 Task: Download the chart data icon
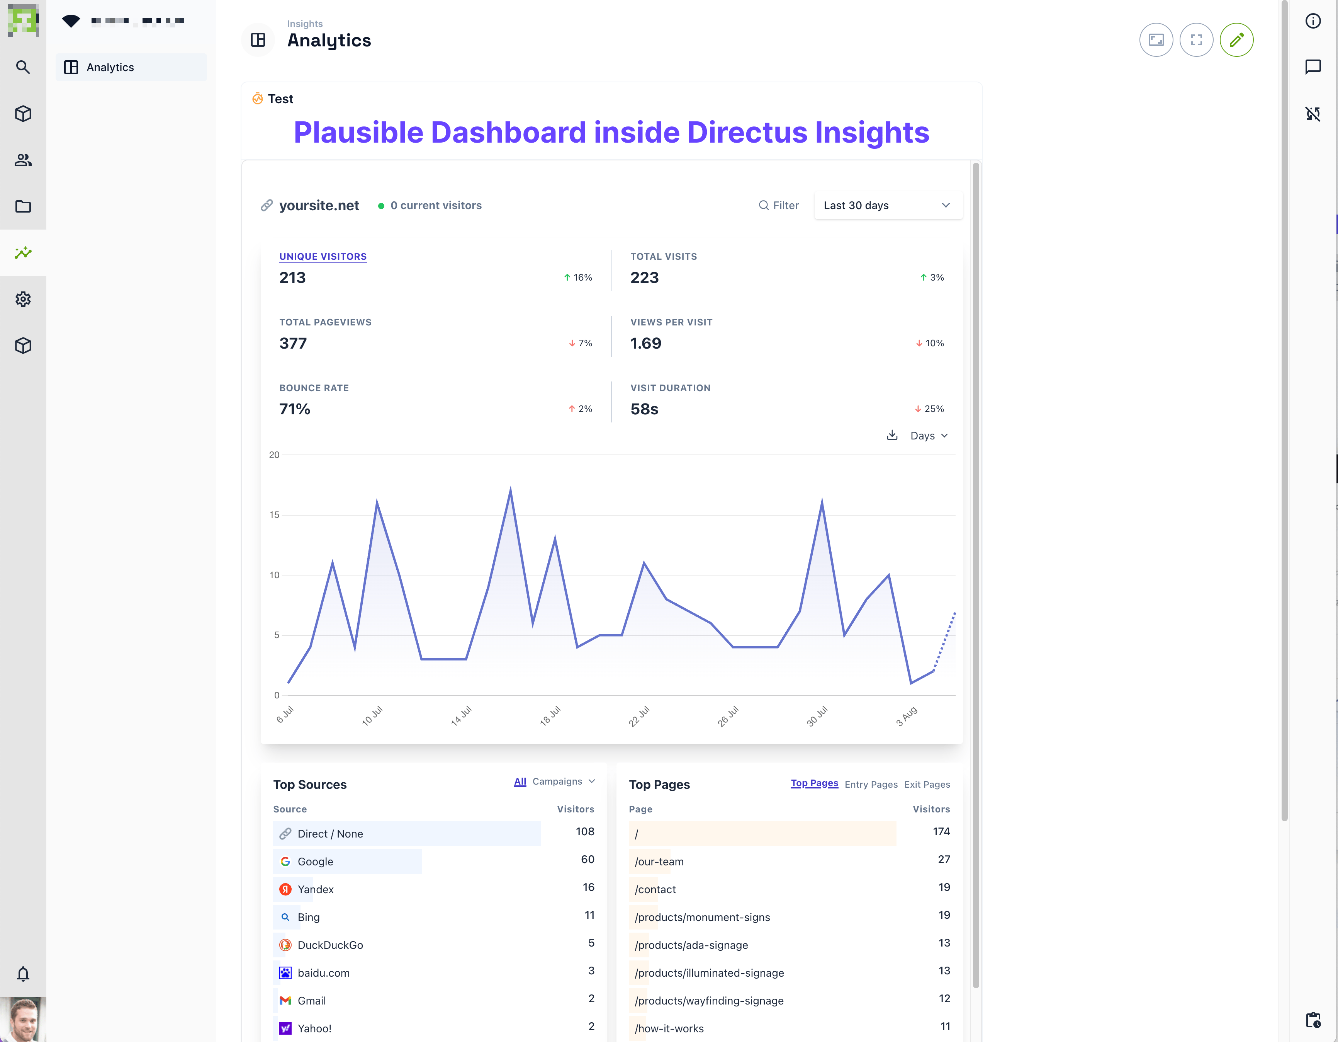(x=892, y=435)
